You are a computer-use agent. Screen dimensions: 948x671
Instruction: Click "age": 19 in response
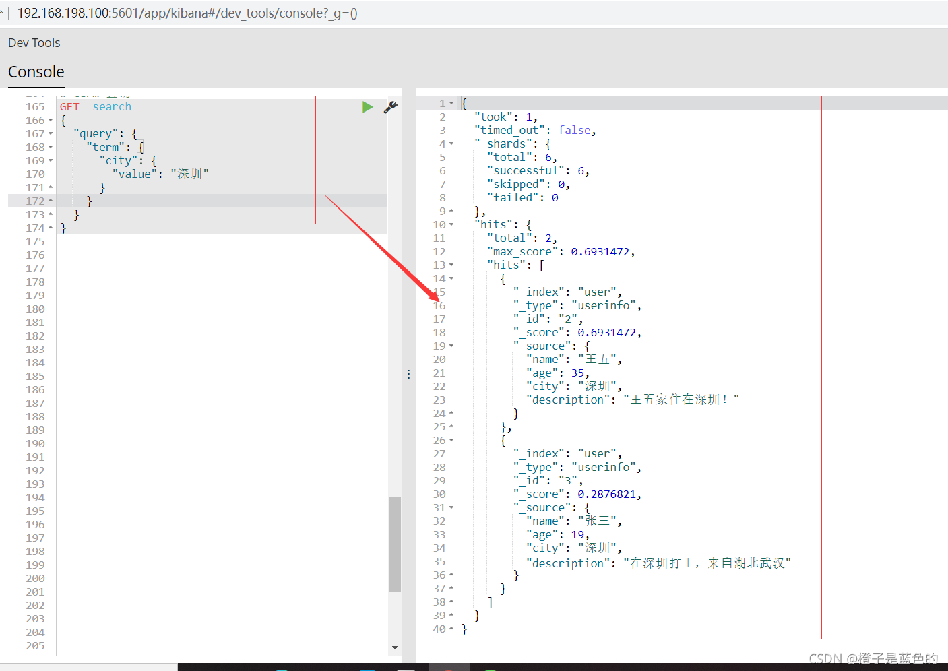pos(558,534)
